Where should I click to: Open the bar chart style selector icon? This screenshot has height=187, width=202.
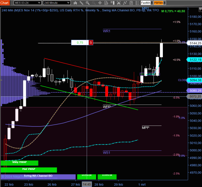click(75, 3)
